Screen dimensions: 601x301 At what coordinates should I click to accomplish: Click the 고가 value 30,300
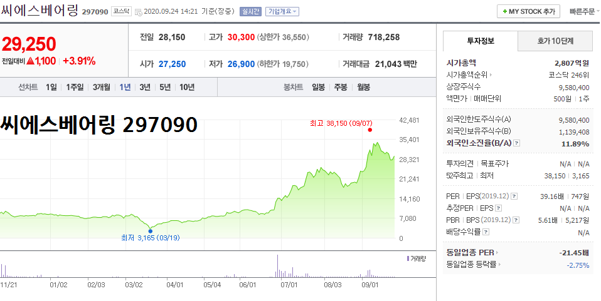(241, 38)
